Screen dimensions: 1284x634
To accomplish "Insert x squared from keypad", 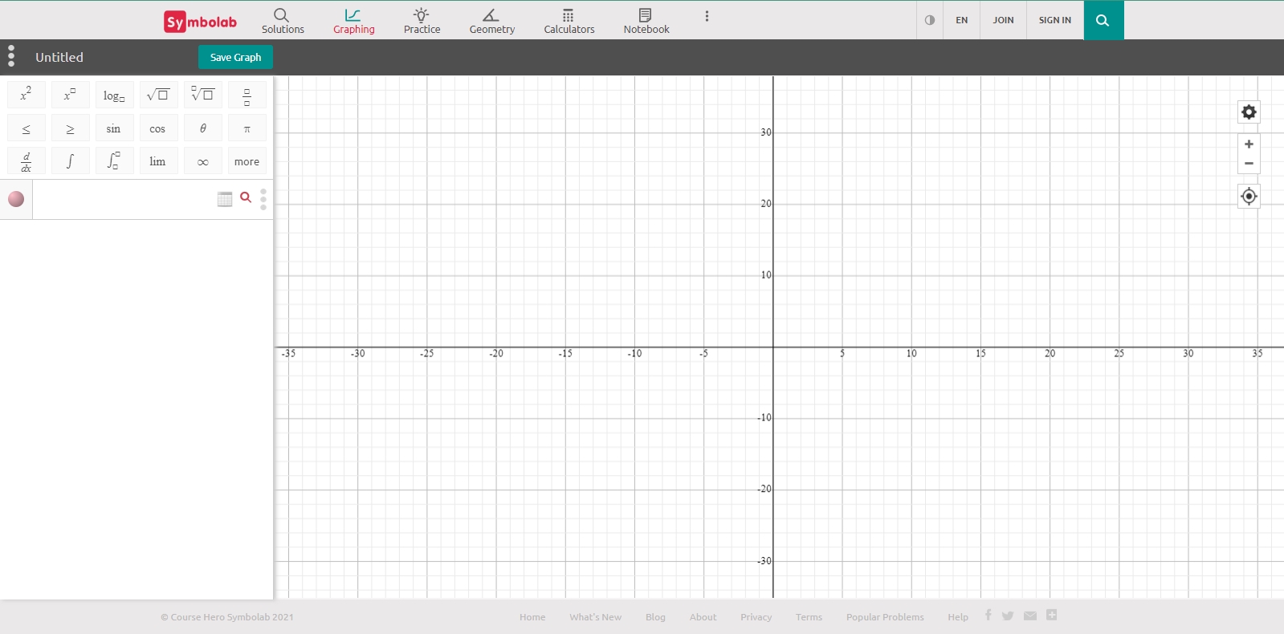I will tap(26, 95).
